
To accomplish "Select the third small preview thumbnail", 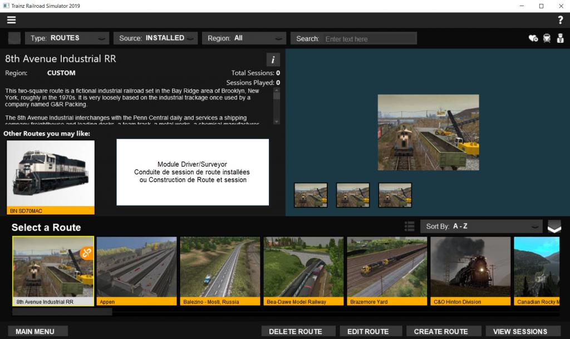I will click(395, 195).
